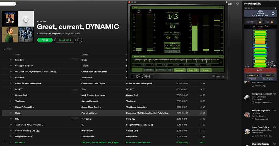
Task: Open the three-dots more menu for playlist
Action: pos(80,40)
